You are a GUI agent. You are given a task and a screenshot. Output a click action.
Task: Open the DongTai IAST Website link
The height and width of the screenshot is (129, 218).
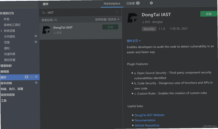[149, 115]
